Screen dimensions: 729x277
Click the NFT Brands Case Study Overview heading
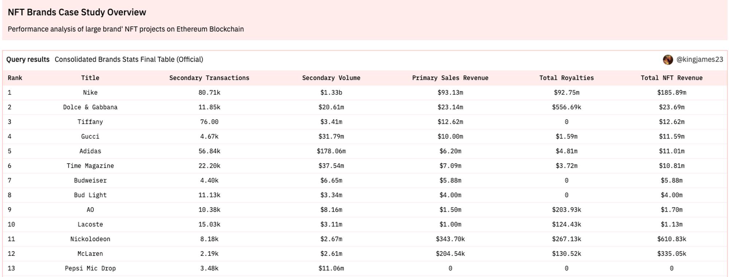(77, 12)
